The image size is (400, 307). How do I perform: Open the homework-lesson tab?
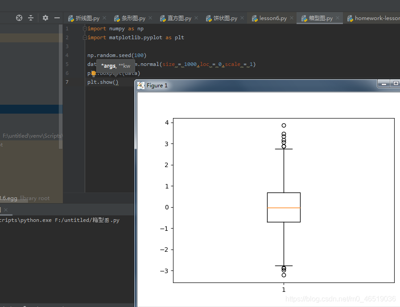374,18
